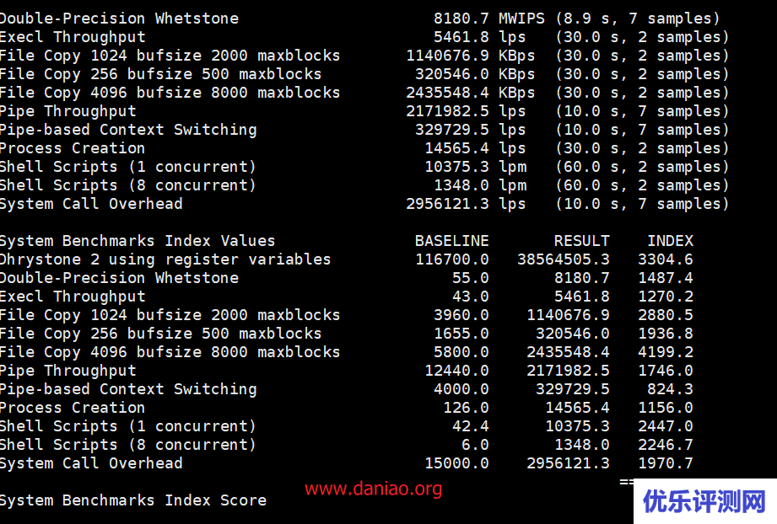The height and width of the screenshot is (524, 777).
Task: Click the context switching index value 824.3
Action: tap(670, 389)
